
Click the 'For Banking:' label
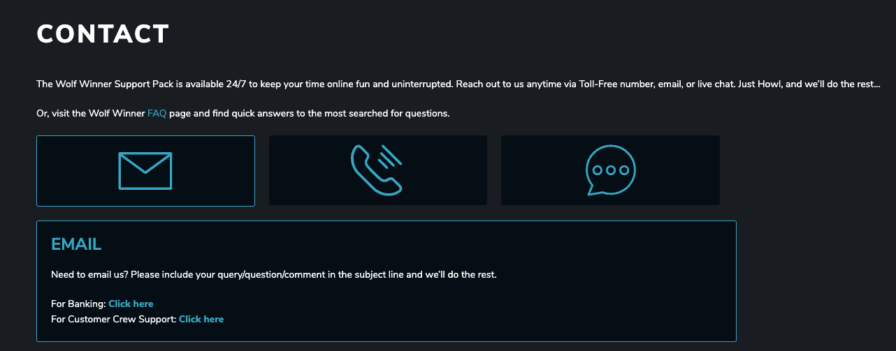(x=78, y=304)
